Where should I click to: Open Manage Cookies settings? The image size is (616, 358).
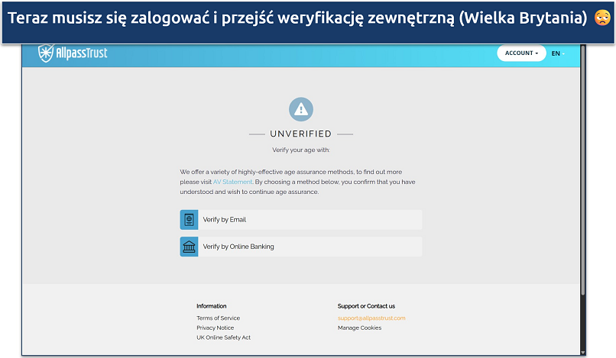[x=359, y=328]
